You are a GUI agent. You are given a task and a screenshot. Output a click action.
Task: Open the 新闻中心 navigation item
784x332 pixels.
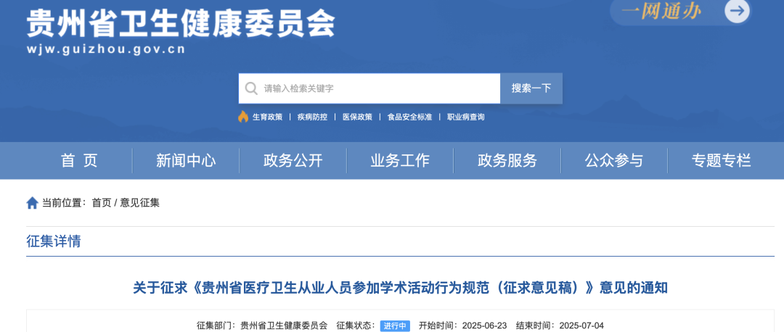tap(186, 161)
